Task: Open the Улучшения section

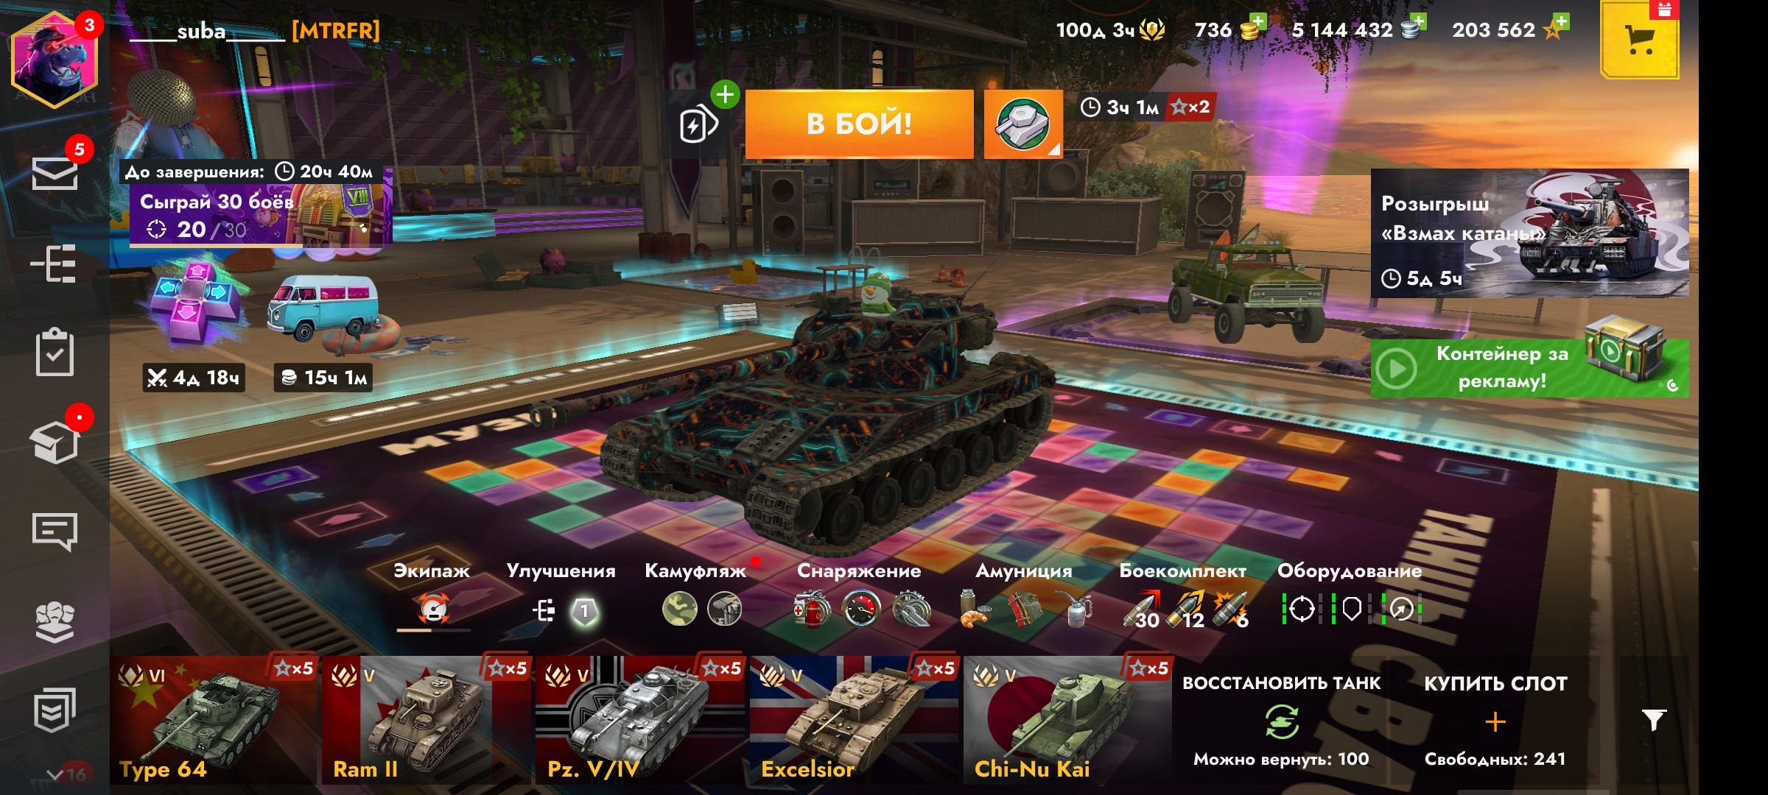Action: point(561,571)
